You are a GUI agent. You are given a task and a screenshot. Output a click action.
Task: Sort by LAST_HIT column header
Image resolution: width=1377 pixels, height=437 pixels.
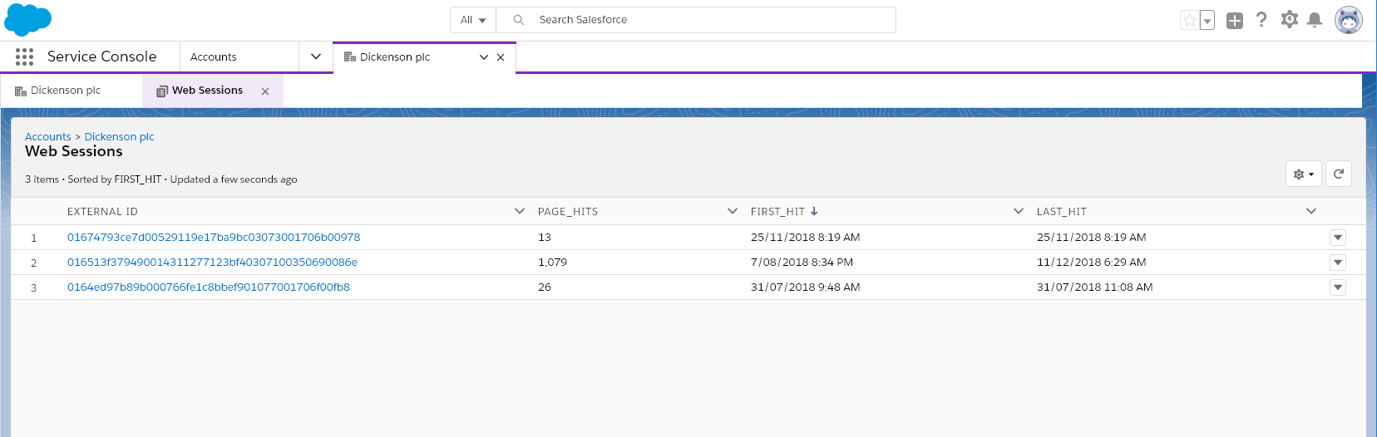(1062, 212)
